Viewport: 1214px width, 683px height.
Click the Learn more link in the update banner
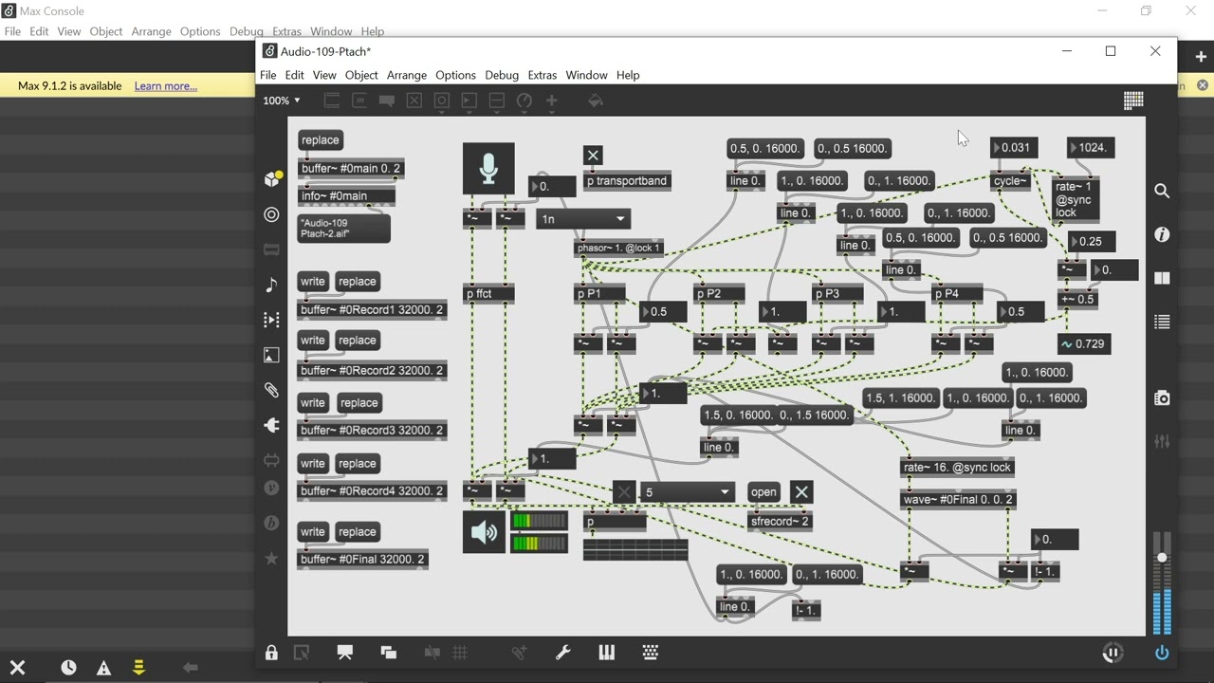pos(166,86)
